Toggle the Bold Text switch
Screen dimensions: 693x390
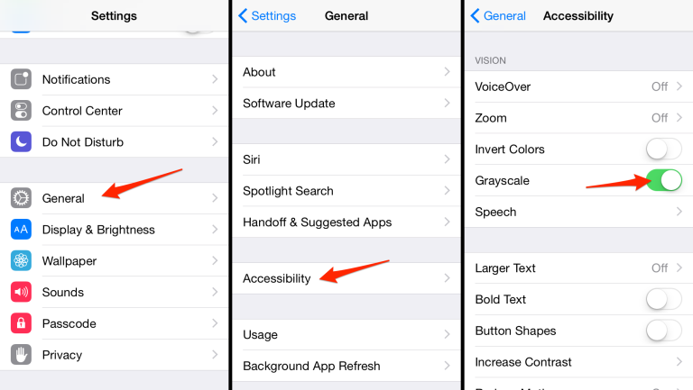(663, 299)
